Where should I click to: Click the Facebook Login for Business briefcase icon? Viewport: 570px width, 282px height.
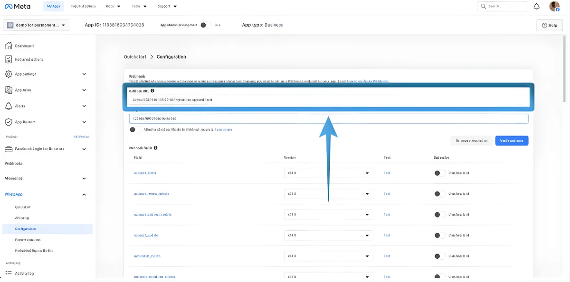pyautogui.click(x=8, y=149)
